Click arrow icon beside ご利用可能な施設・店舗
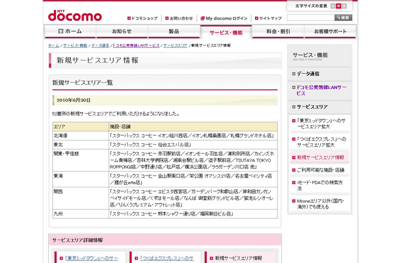 (294, 170)
